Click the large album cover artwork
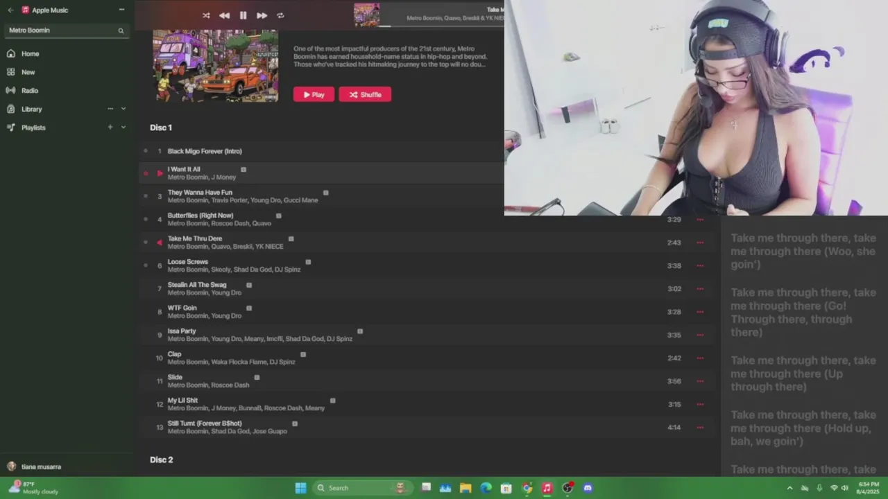 pyautogui.click(x=216, y=66)
